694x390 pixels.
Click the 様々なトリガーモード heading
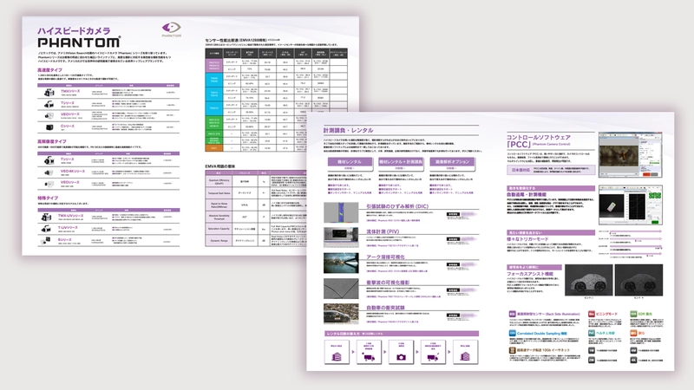527,239
